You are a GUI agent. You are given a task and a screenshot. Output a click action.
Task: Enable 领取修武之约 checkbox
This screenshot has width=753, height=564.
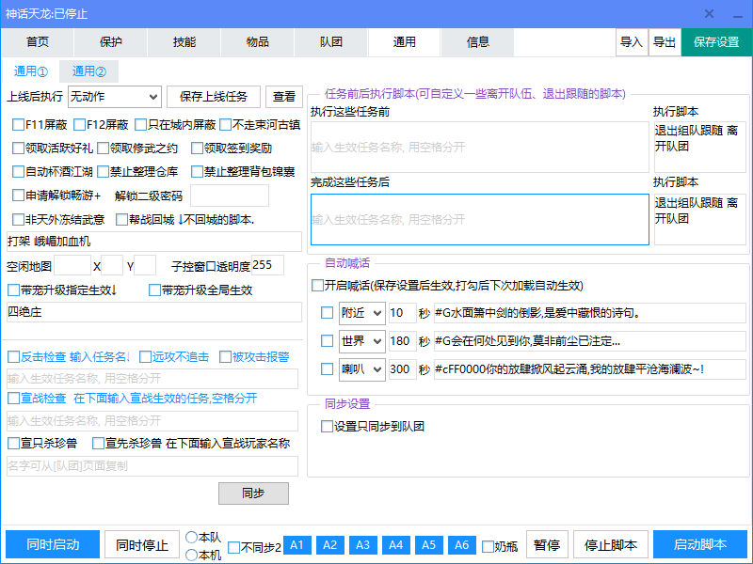104,149
